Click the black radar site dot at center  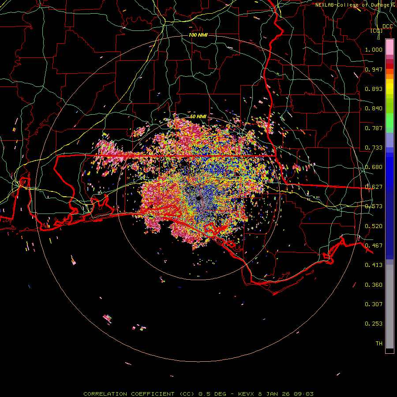tap(198, 198)
